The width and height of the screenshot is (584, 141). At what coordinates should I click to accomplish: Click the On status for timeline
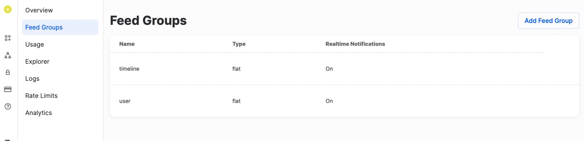pyautogui.click(x=329, y=69)
